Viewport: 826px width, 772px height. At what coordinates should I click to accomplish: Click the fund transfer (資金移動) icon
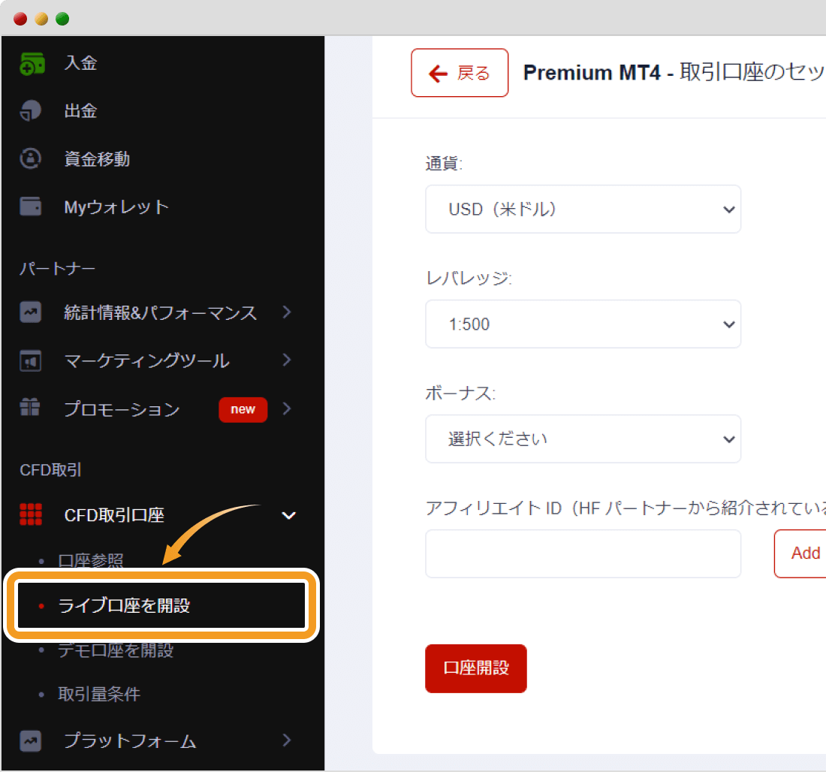click(x=31, y=158)
